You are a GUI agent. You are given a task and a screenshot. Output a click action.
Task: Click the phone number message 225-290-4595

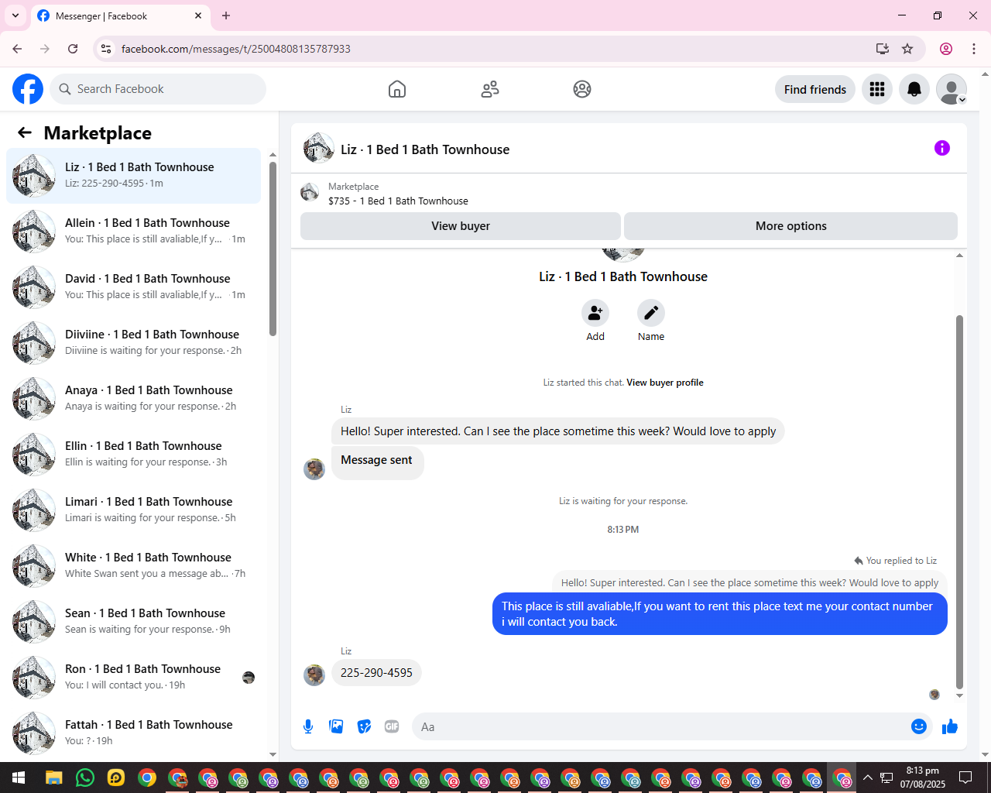[376, 673]
